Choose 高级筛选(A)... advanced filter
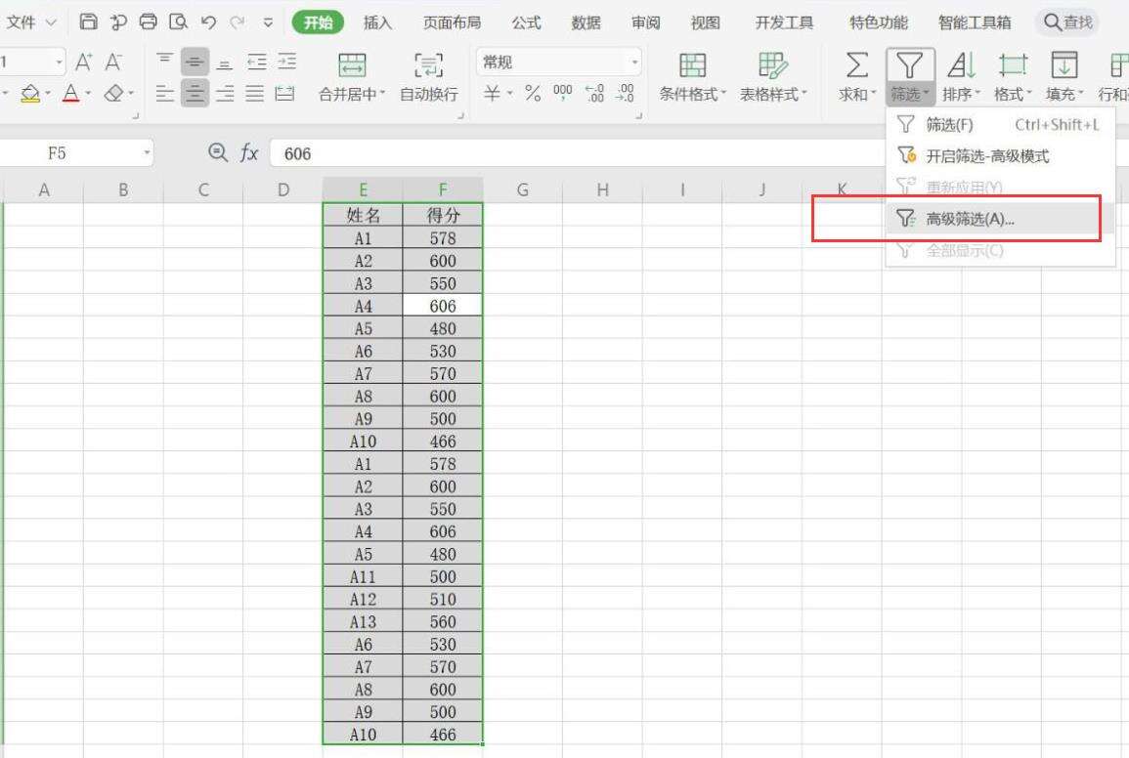 [1000, 218]
